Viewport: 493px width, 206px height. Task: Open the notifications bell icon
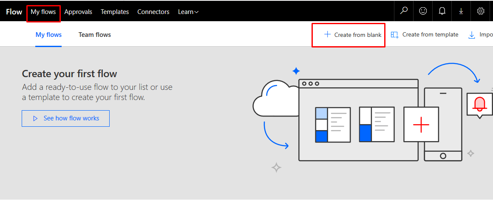click(x=442, y=11)
